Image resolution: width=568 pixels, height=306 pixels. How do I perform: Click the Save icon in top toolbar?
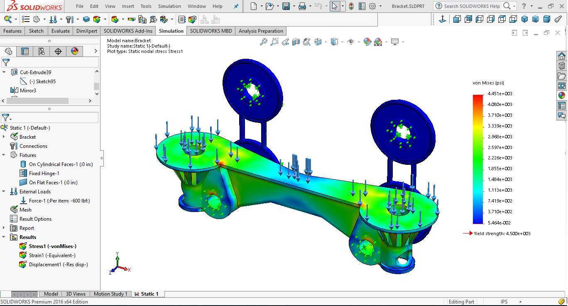point(286,6)
